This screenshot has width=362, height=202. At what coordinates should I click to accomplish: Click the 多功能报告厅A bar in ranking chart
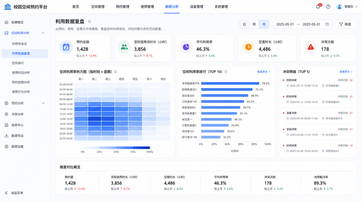tap(230, 83)
